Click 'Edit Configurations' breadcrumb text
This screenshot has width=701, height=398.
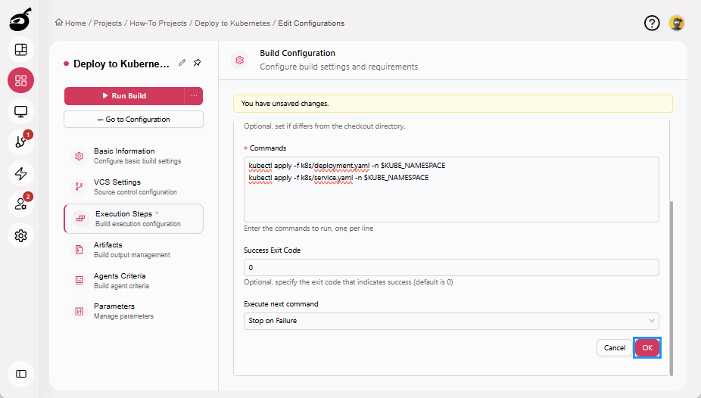pos(311,23)
